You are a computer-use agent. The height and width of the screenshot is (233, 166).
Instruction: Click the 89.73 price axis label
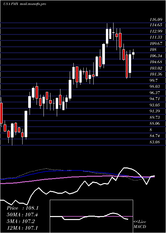tap(155, 117)
